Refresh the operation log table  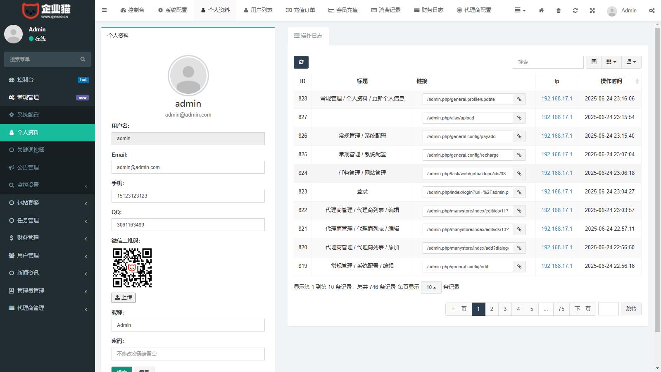pyautogui.click(x=301, y=62)
